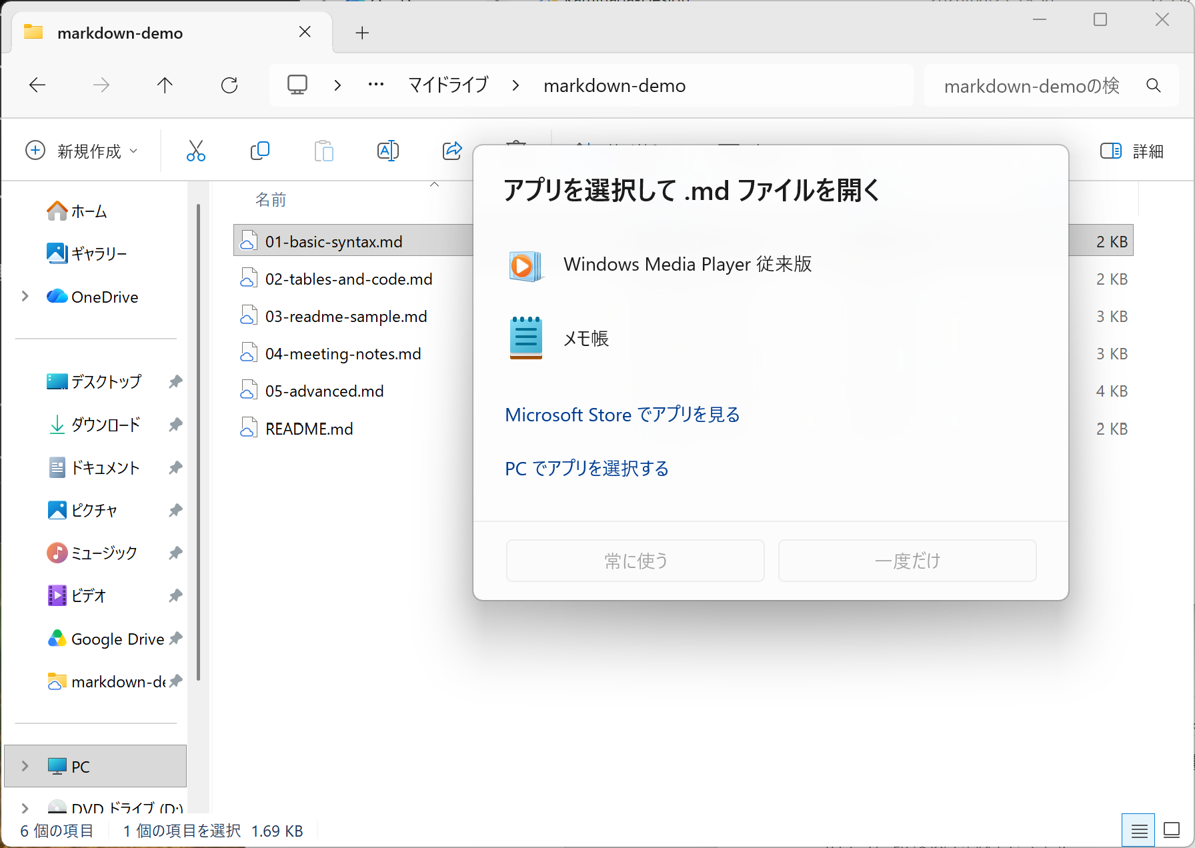Click the Rename icon in toolbar
The height and width of the screenshot is (848, 1195).
(x=388, y=151)
